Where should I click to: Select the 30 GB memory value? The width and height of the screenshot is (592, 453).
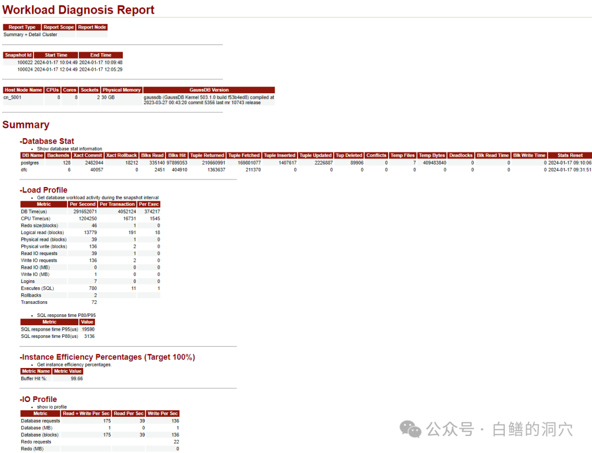pyautogui.click(x=108, y=98)
